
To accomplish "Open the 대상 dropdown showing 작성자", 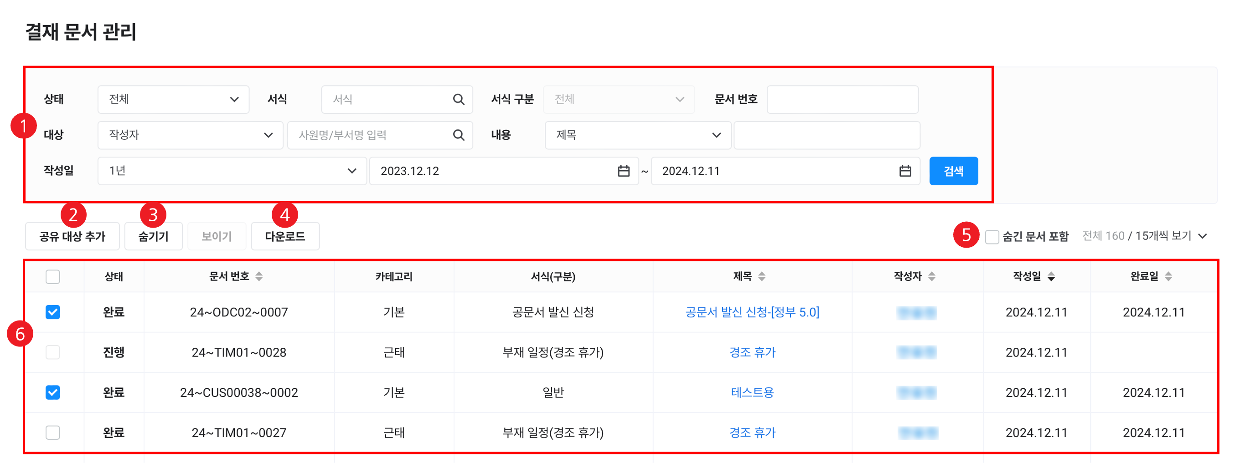I will pyautogui.click(x=190, y=135).
